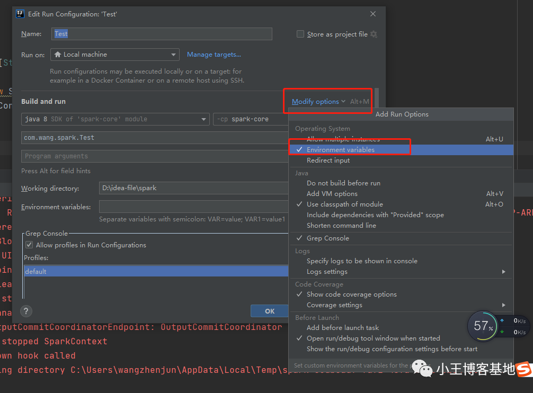Toggle Show code coverage options
Image resolution: width=533 pixels, height=393 pixels.
pyautogui.click(x=401, y=294)
